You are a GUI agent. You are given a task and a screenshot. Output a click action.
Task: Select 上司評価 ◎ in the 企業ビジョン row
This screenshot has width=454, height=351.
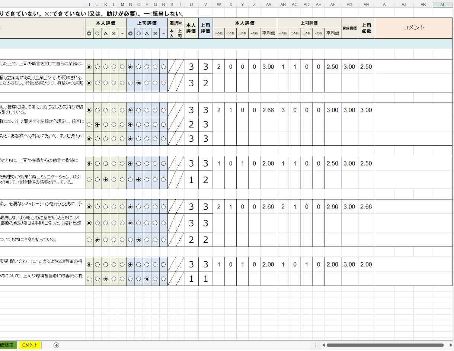click(130, 83)
